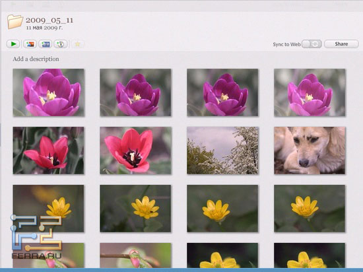Select the open red tulip with dark center
363x272 pixels.
pos(135,151)
